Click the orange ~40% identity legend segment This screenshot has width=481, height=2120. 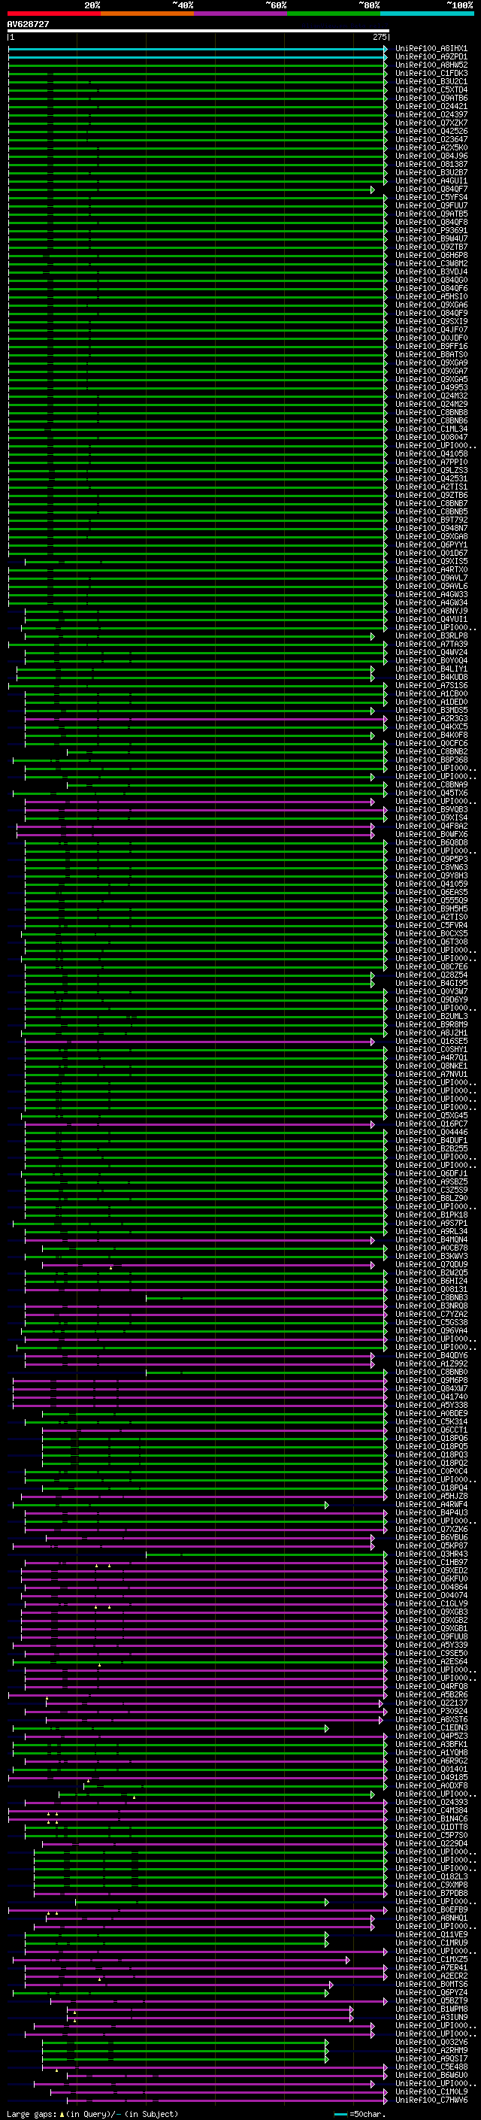pos(147,14)
